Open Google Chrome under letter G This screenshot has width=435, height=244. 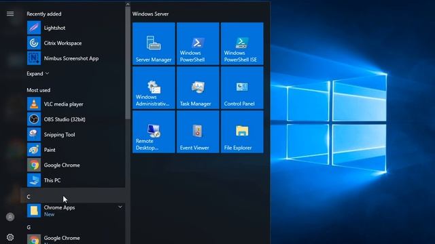(x=73, y=239)
